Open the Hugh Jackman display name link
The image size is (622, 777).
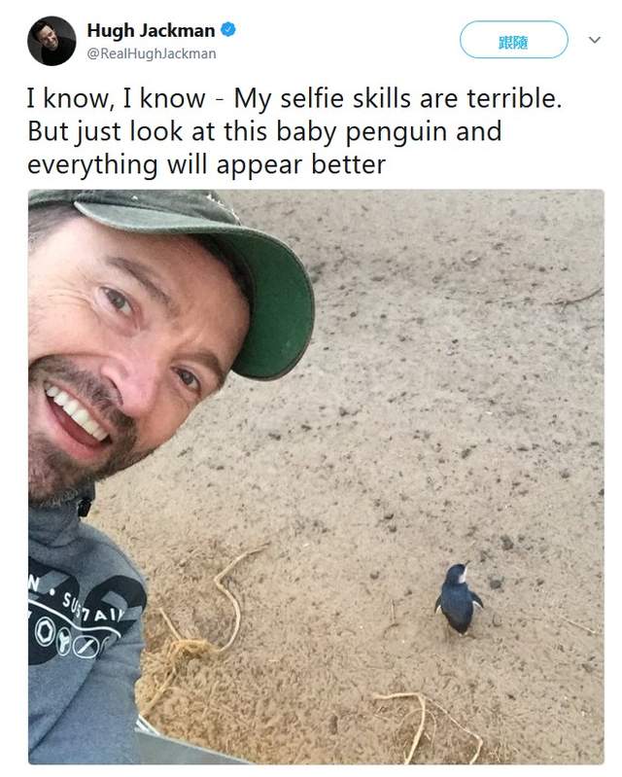tap(151, 30)
